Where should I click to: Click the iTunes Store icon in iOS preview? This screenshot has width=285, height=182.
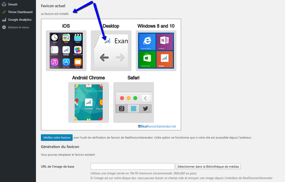pos(55,62)
